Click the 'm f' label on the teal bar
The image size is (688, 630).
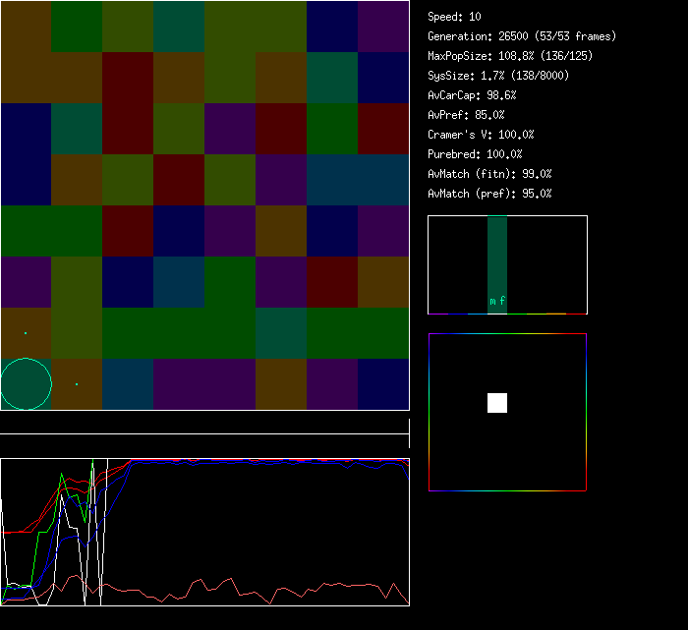(x=497, y=301)
